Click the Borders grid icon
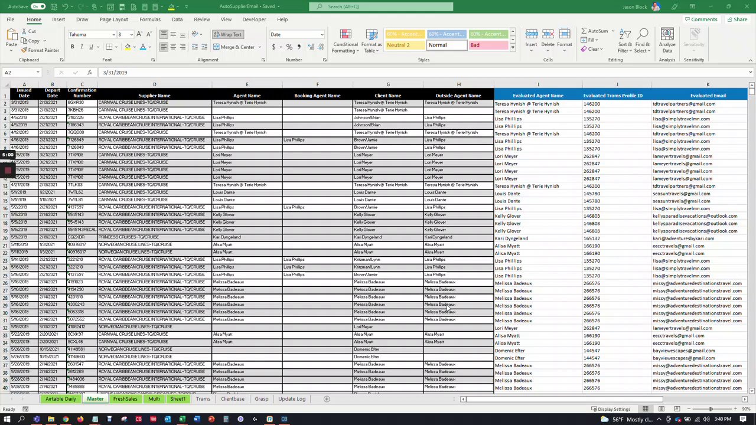Screen dimensions: 756x425 109,47
